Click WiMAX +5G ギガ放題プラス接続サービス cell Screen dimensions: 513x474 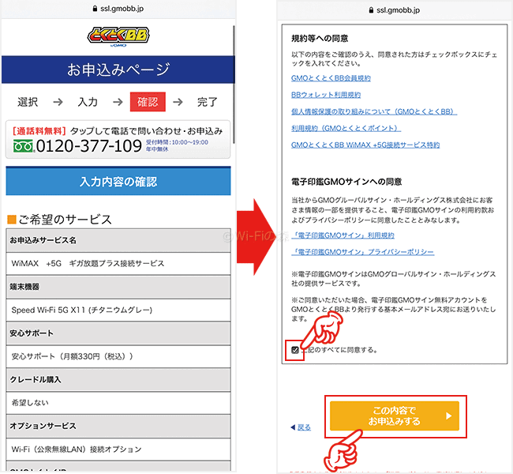118,264
